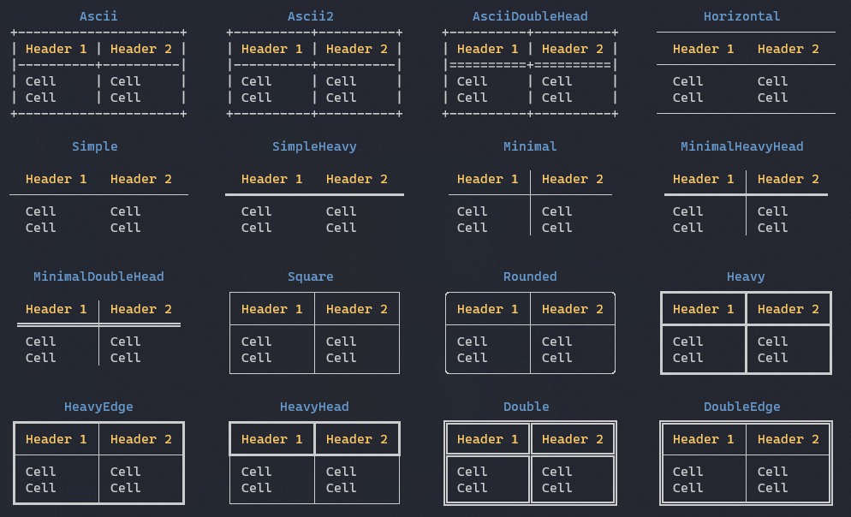
Task: Click the SimpleHeavy title text
Action: click(x=314, y=146)
